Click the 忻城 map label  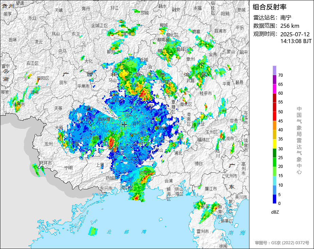(x=144, y=60)
